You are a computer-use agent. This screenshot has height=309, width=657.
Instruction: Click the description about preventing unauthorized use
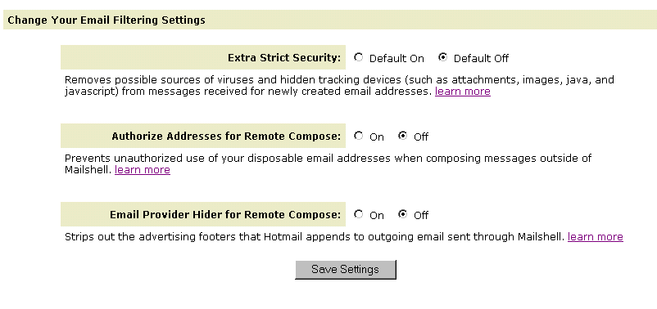coord(328,164)
